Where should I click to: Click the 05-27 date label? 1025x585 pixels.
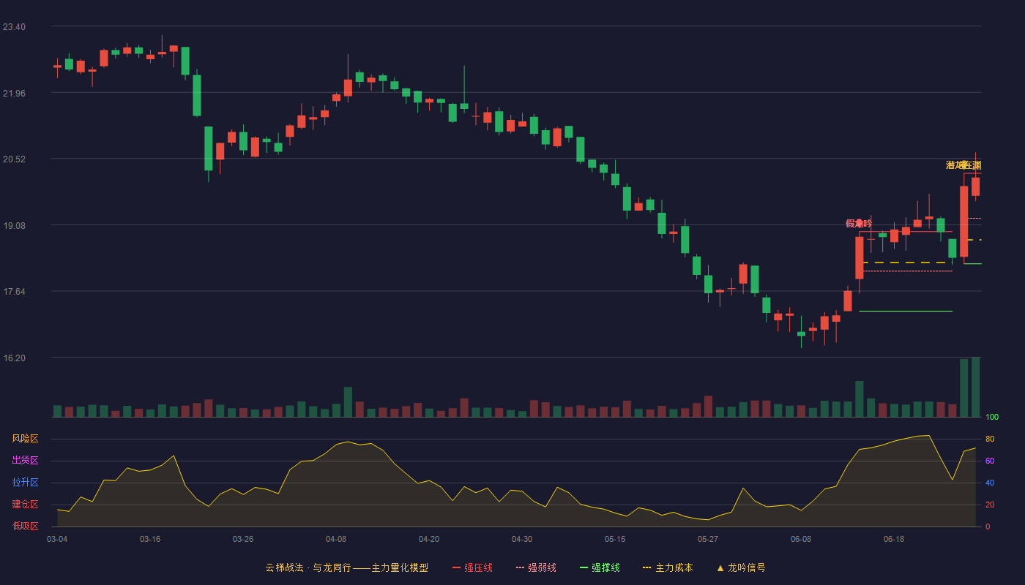pyautogui.click(x=708, y=539)
